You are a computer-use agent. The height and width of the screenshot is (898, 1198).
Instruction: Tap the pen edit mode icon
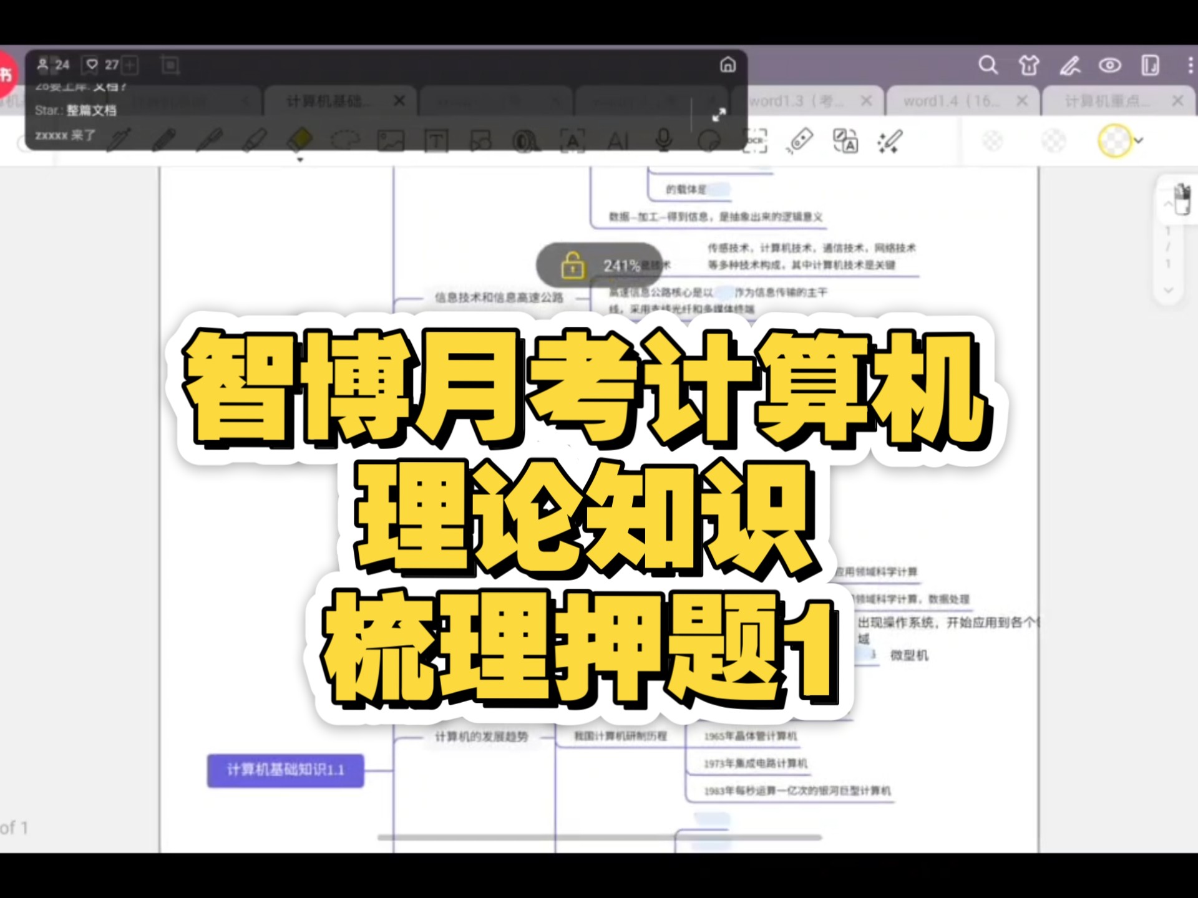click(x=1069, y=65)
